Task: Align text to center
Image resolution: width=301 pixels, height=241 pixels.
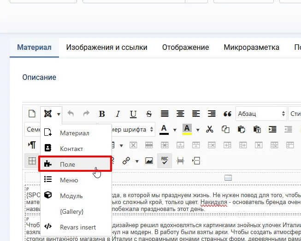Action: click(180, 114)
